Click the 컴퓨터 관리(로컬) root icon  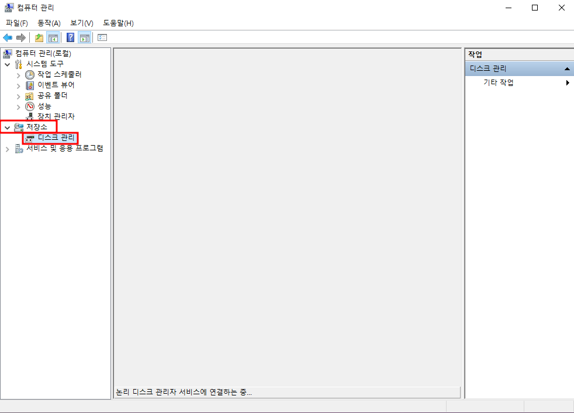[8, 54]
